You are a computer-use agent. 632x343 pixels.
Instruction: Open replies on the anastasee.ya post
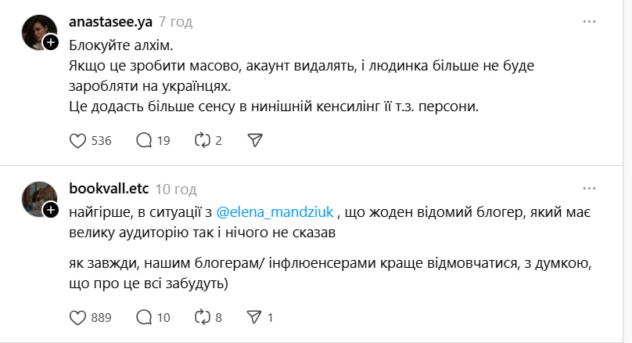coord(144,140)
